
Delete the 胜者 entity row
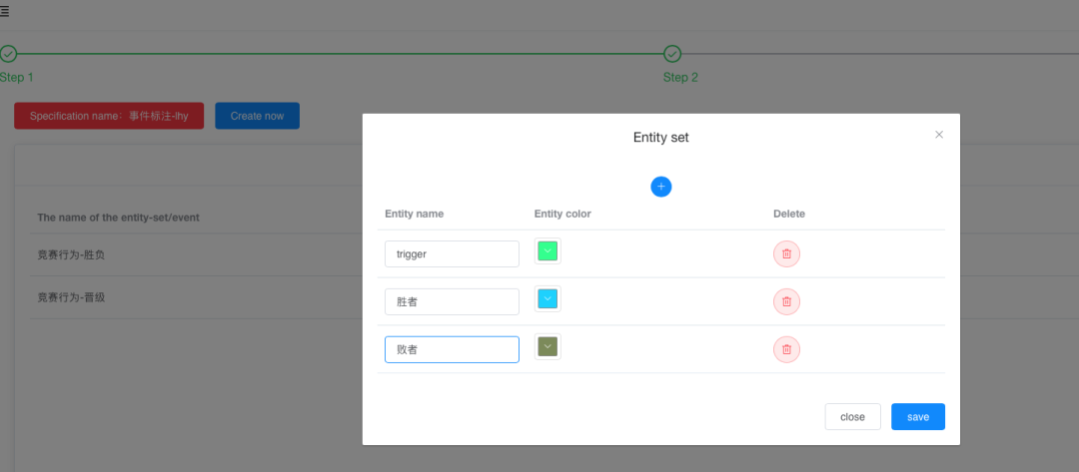click(x=786, y=301)
